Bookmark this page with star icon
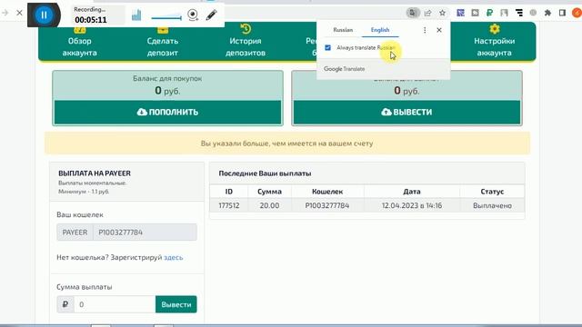582x327 pixels. click(443, 13)
